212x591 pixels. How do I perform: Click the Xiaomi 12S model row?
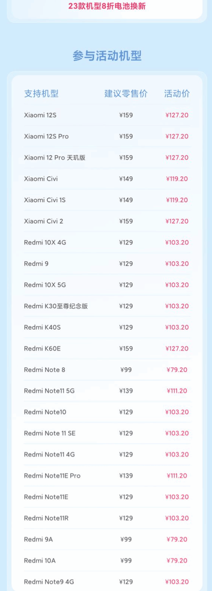coord(107,115)
